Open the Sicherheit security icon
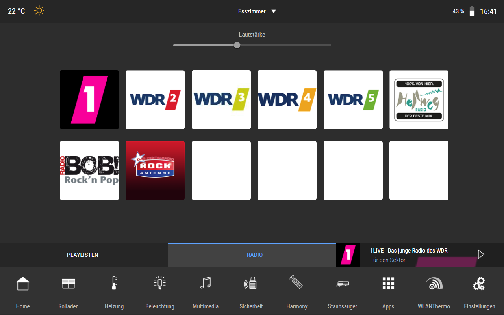The height and width of the screenshot is (315, 504). [251, 283]
